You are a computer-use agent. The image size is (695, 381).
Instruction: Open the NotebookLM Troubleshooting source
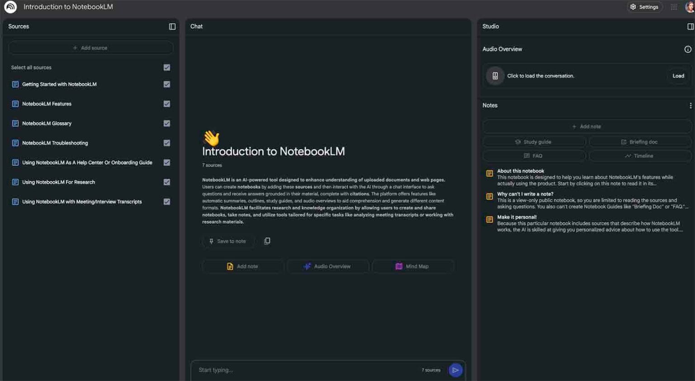(x=55, y=143)
